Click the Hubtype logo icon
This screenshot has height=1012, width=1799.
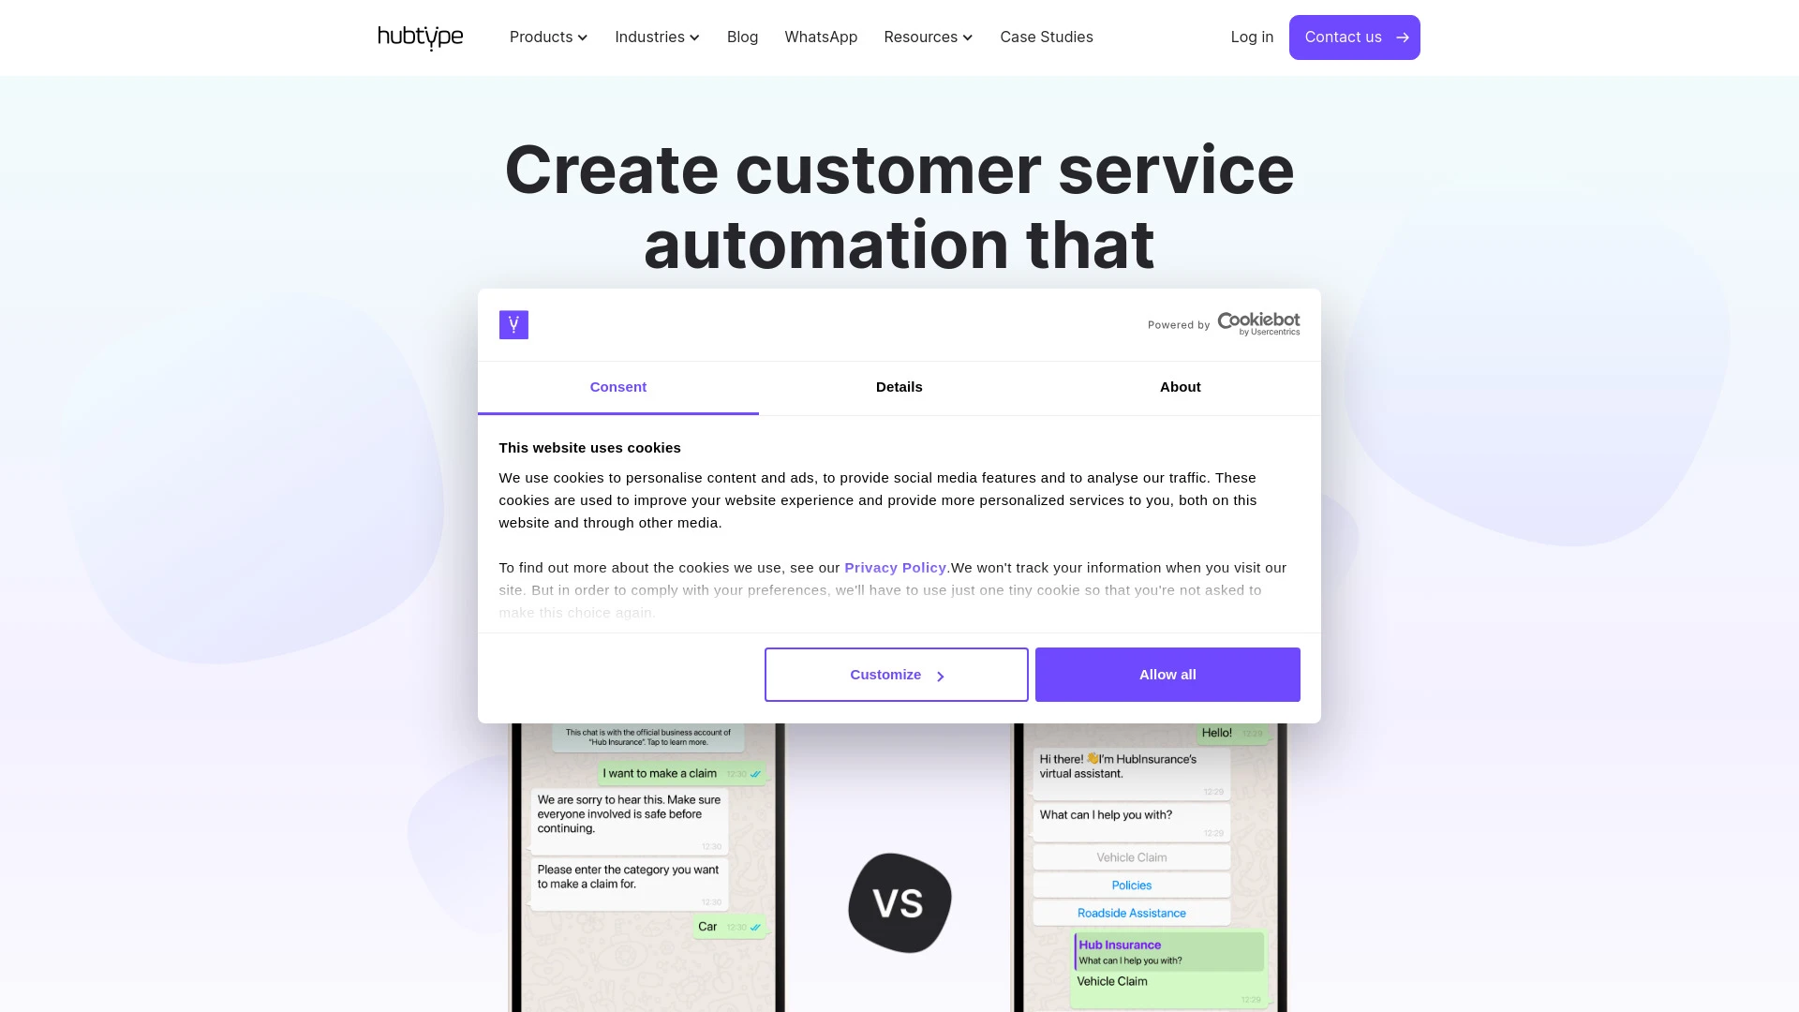pos(419,37)
